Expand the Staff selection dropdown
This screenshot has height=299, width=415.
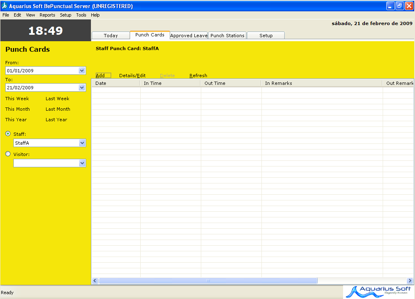click(82, 143)
